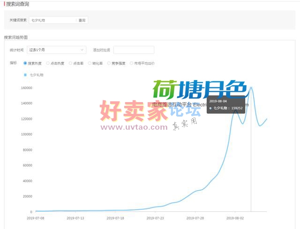The width and height of the screenshot is (300, 229).
Task: Click the chevron arrow of the time-range dropdown
Action: coord(82,50)
